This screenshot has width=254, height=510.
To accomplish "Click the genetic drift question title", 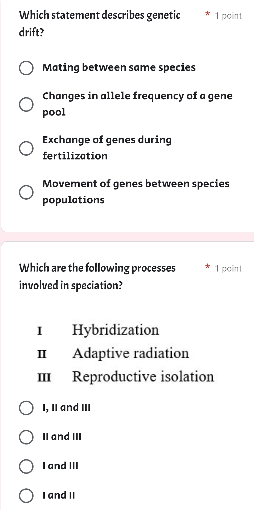I will pos(100,23).
